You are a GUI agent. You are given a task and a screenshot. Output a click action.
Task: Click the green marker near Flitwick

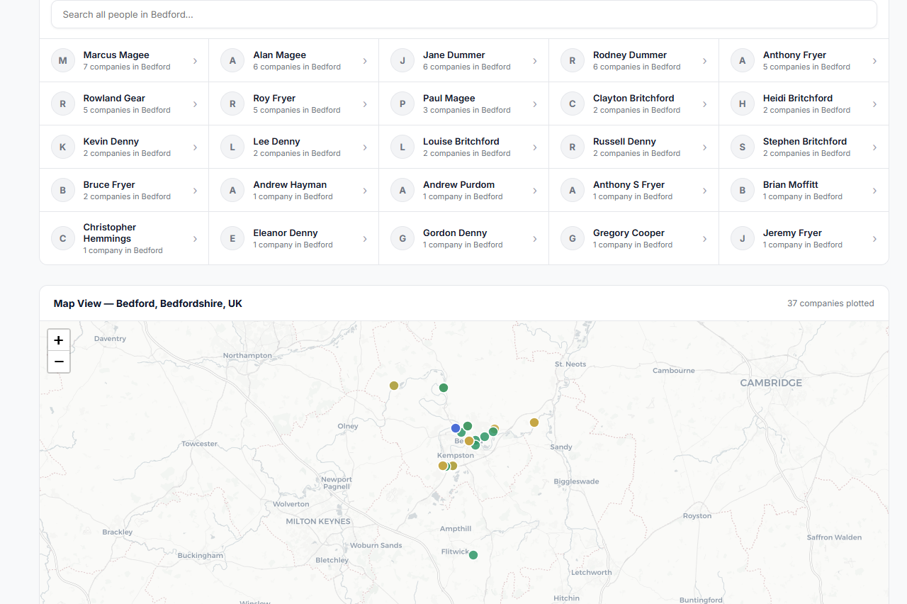[473, 555]
